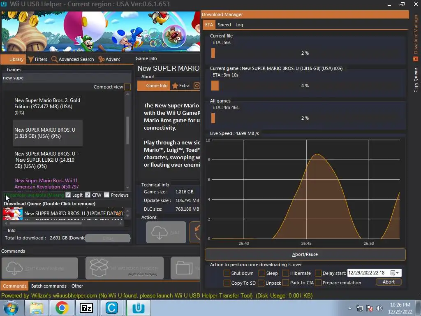Click the Advanced gears icon
This screenshot has height=316, width=421.
(x=101, y=59)
